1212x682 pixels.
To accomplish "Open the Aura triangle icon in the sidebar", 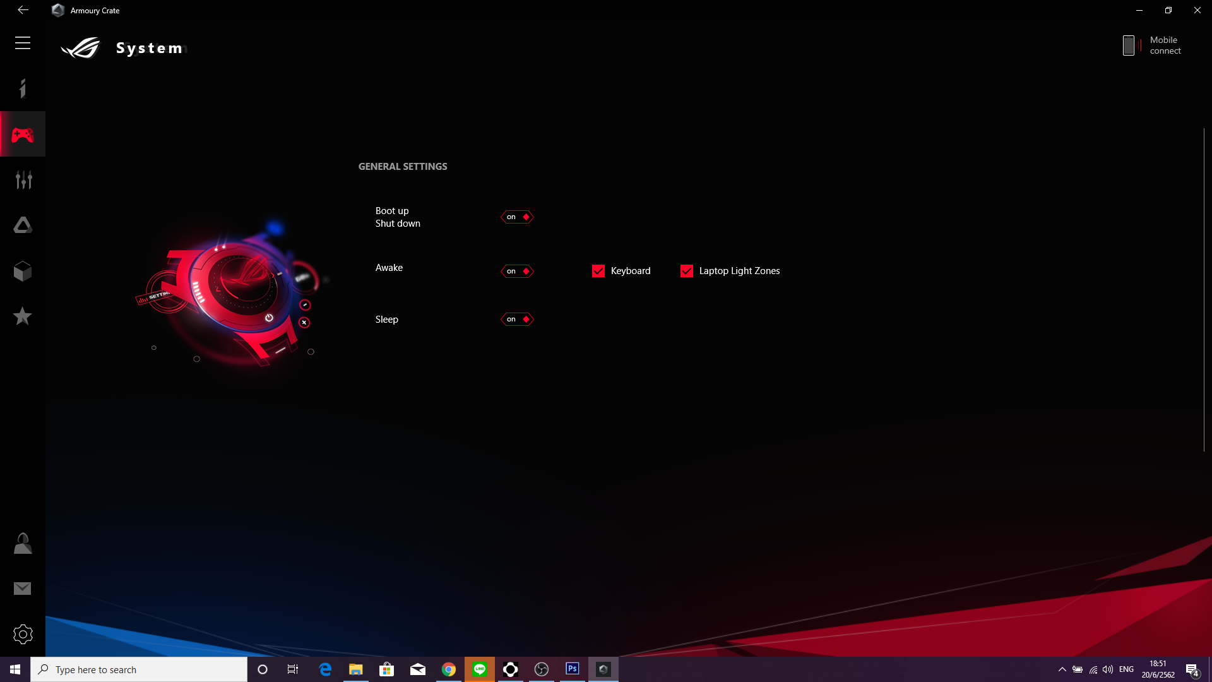I will [23, 225].
